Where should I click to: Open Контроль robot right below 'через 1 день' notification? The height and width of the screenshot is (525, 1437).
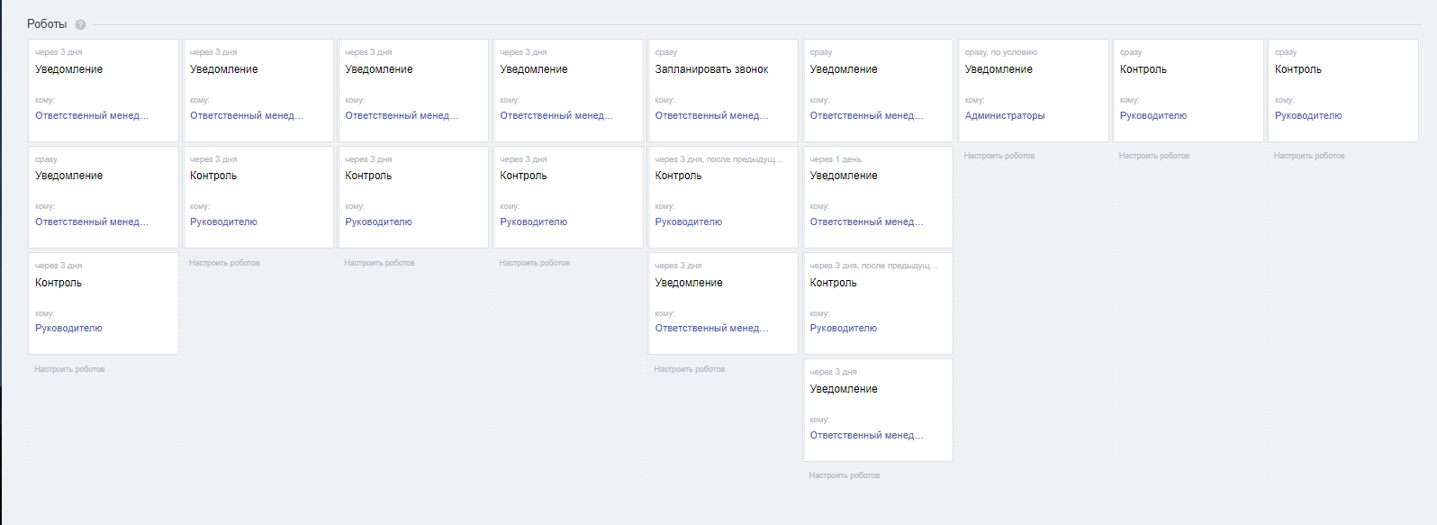(833, 283)
